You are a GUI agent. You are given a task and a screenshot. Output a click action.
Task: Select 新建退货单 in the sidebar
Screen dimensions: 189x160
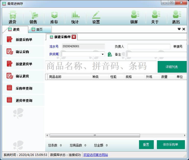point(24,64)
